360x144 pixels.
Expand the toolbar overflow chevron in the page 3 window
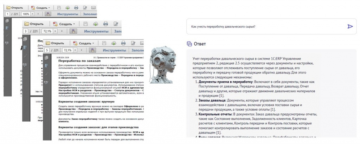coord(62,31)
